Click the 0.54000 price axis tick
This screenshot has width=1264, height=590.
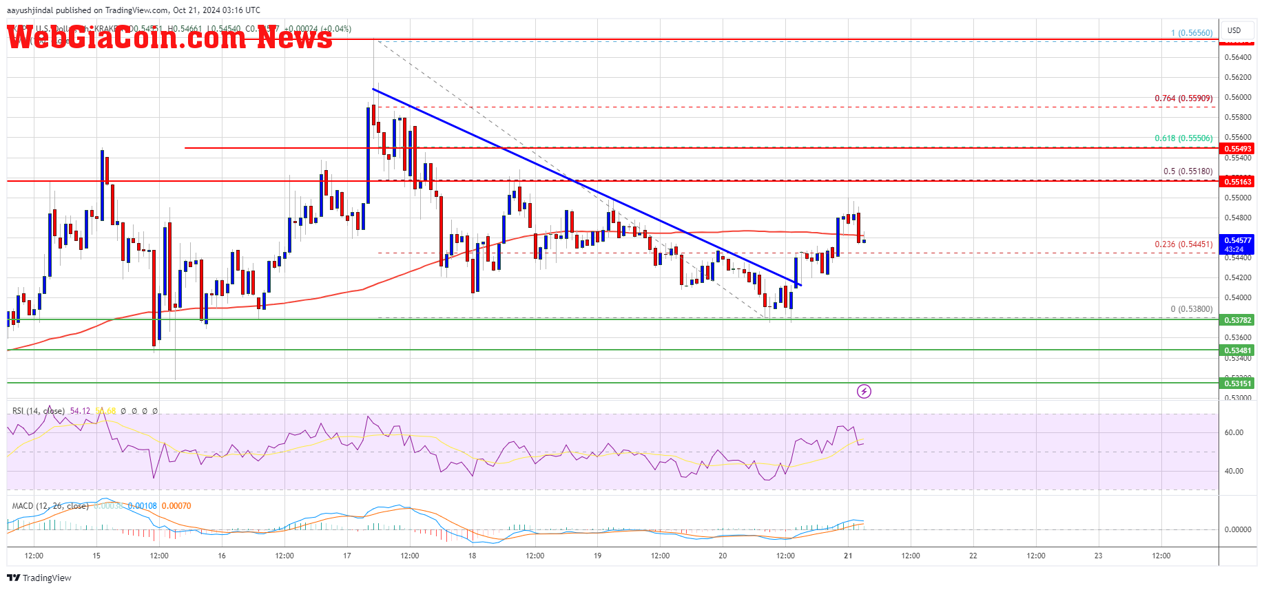1238,298
